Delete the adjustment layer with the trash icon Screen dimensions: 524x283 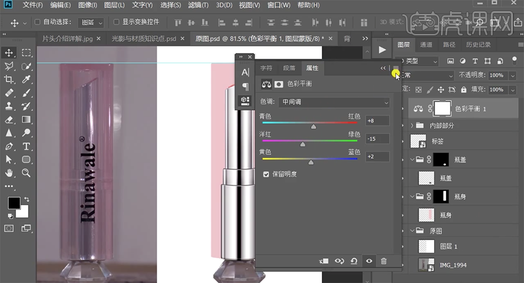[x=384, y=261]
